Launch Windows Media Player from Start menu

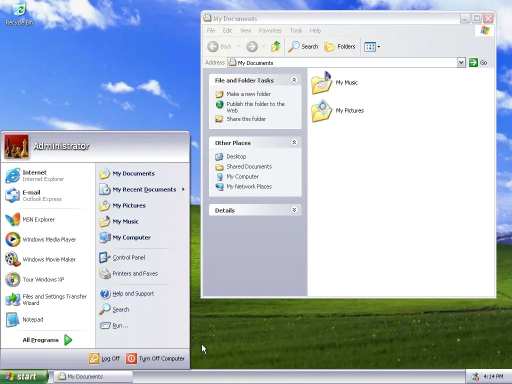(49, 239)
